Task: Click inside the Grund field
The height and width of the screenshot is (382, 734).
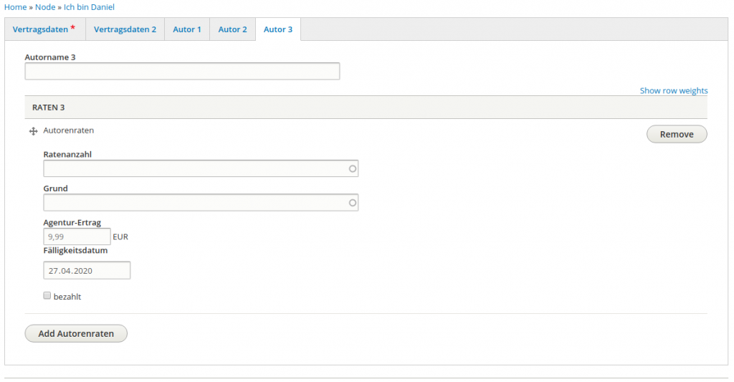Action: pyautogui.click(x=194, y=203)
